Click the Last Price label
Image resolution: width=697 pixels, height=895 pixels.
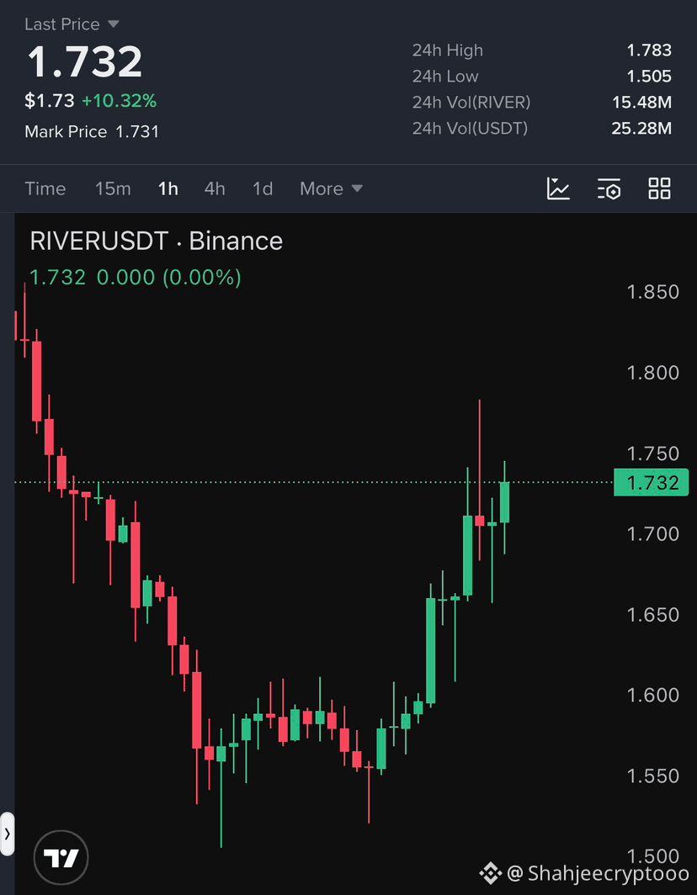click(62, 24)
